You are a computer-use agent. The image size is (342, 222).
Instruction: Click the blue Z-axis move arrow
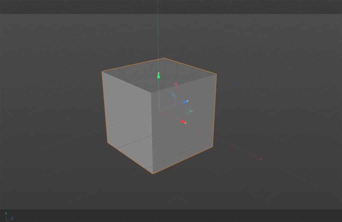point(185,102)
